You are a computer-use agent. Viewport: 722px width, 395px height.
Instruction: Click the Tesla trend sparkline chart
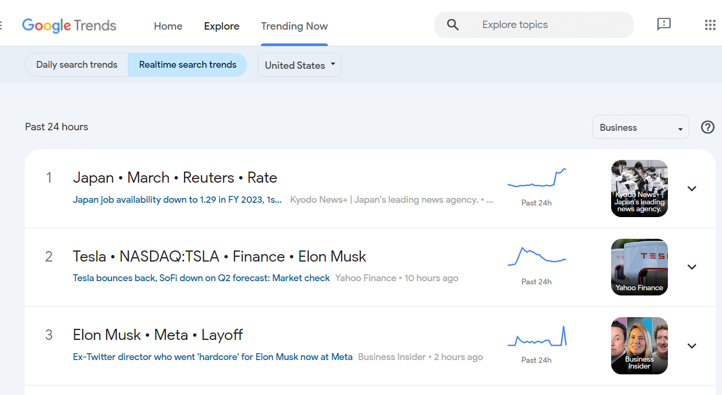click(537, 256)
